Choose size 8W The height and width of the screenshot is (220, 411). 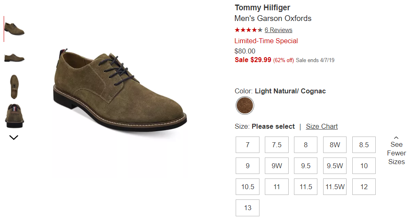pyautogui.click(x=335, y=145)
